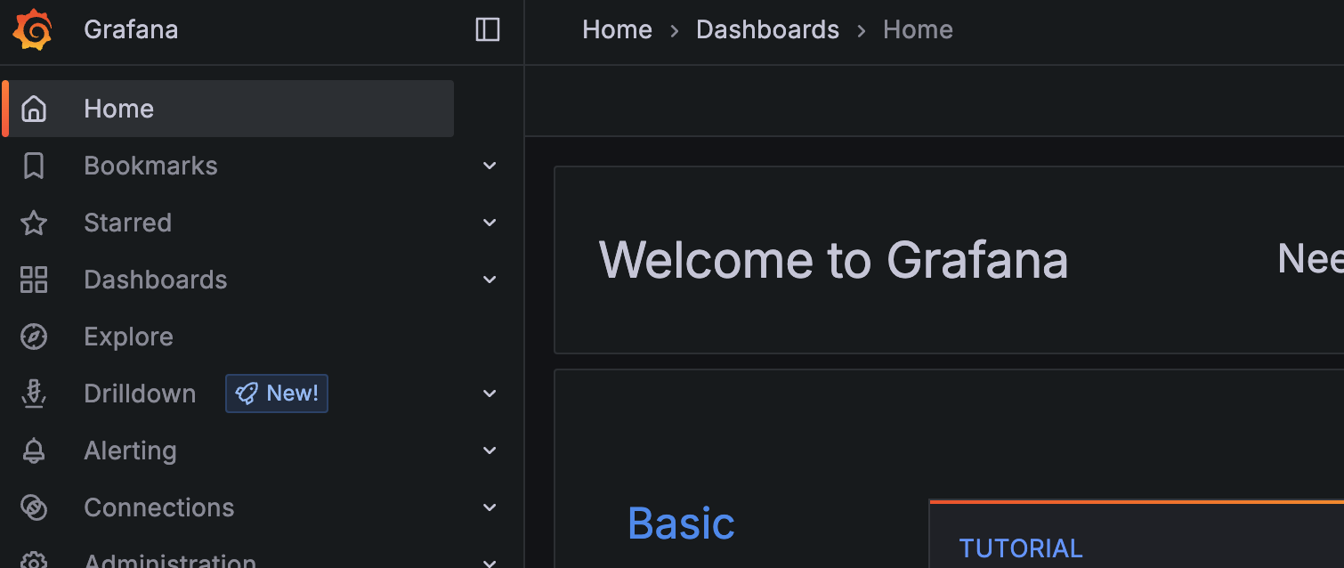Expand the Administration section chevron
The width and height of the screenshot is (1344, 568).
[x=490, y=562]
